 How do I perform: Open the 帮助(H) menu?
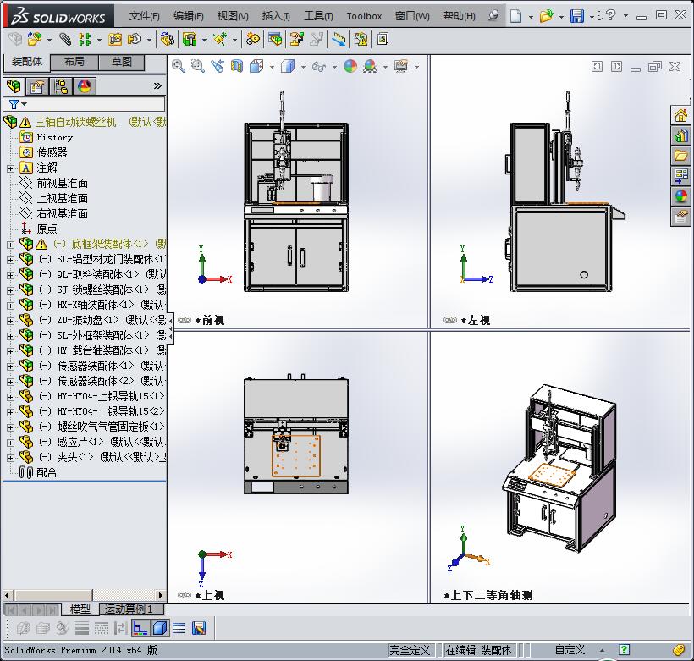pos(460,16)
